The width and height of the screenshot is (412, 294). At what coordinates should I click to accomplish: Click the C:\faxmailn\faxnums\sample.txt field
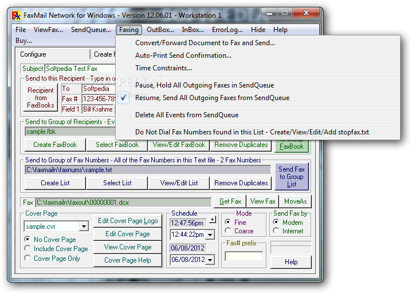point(148,170)
